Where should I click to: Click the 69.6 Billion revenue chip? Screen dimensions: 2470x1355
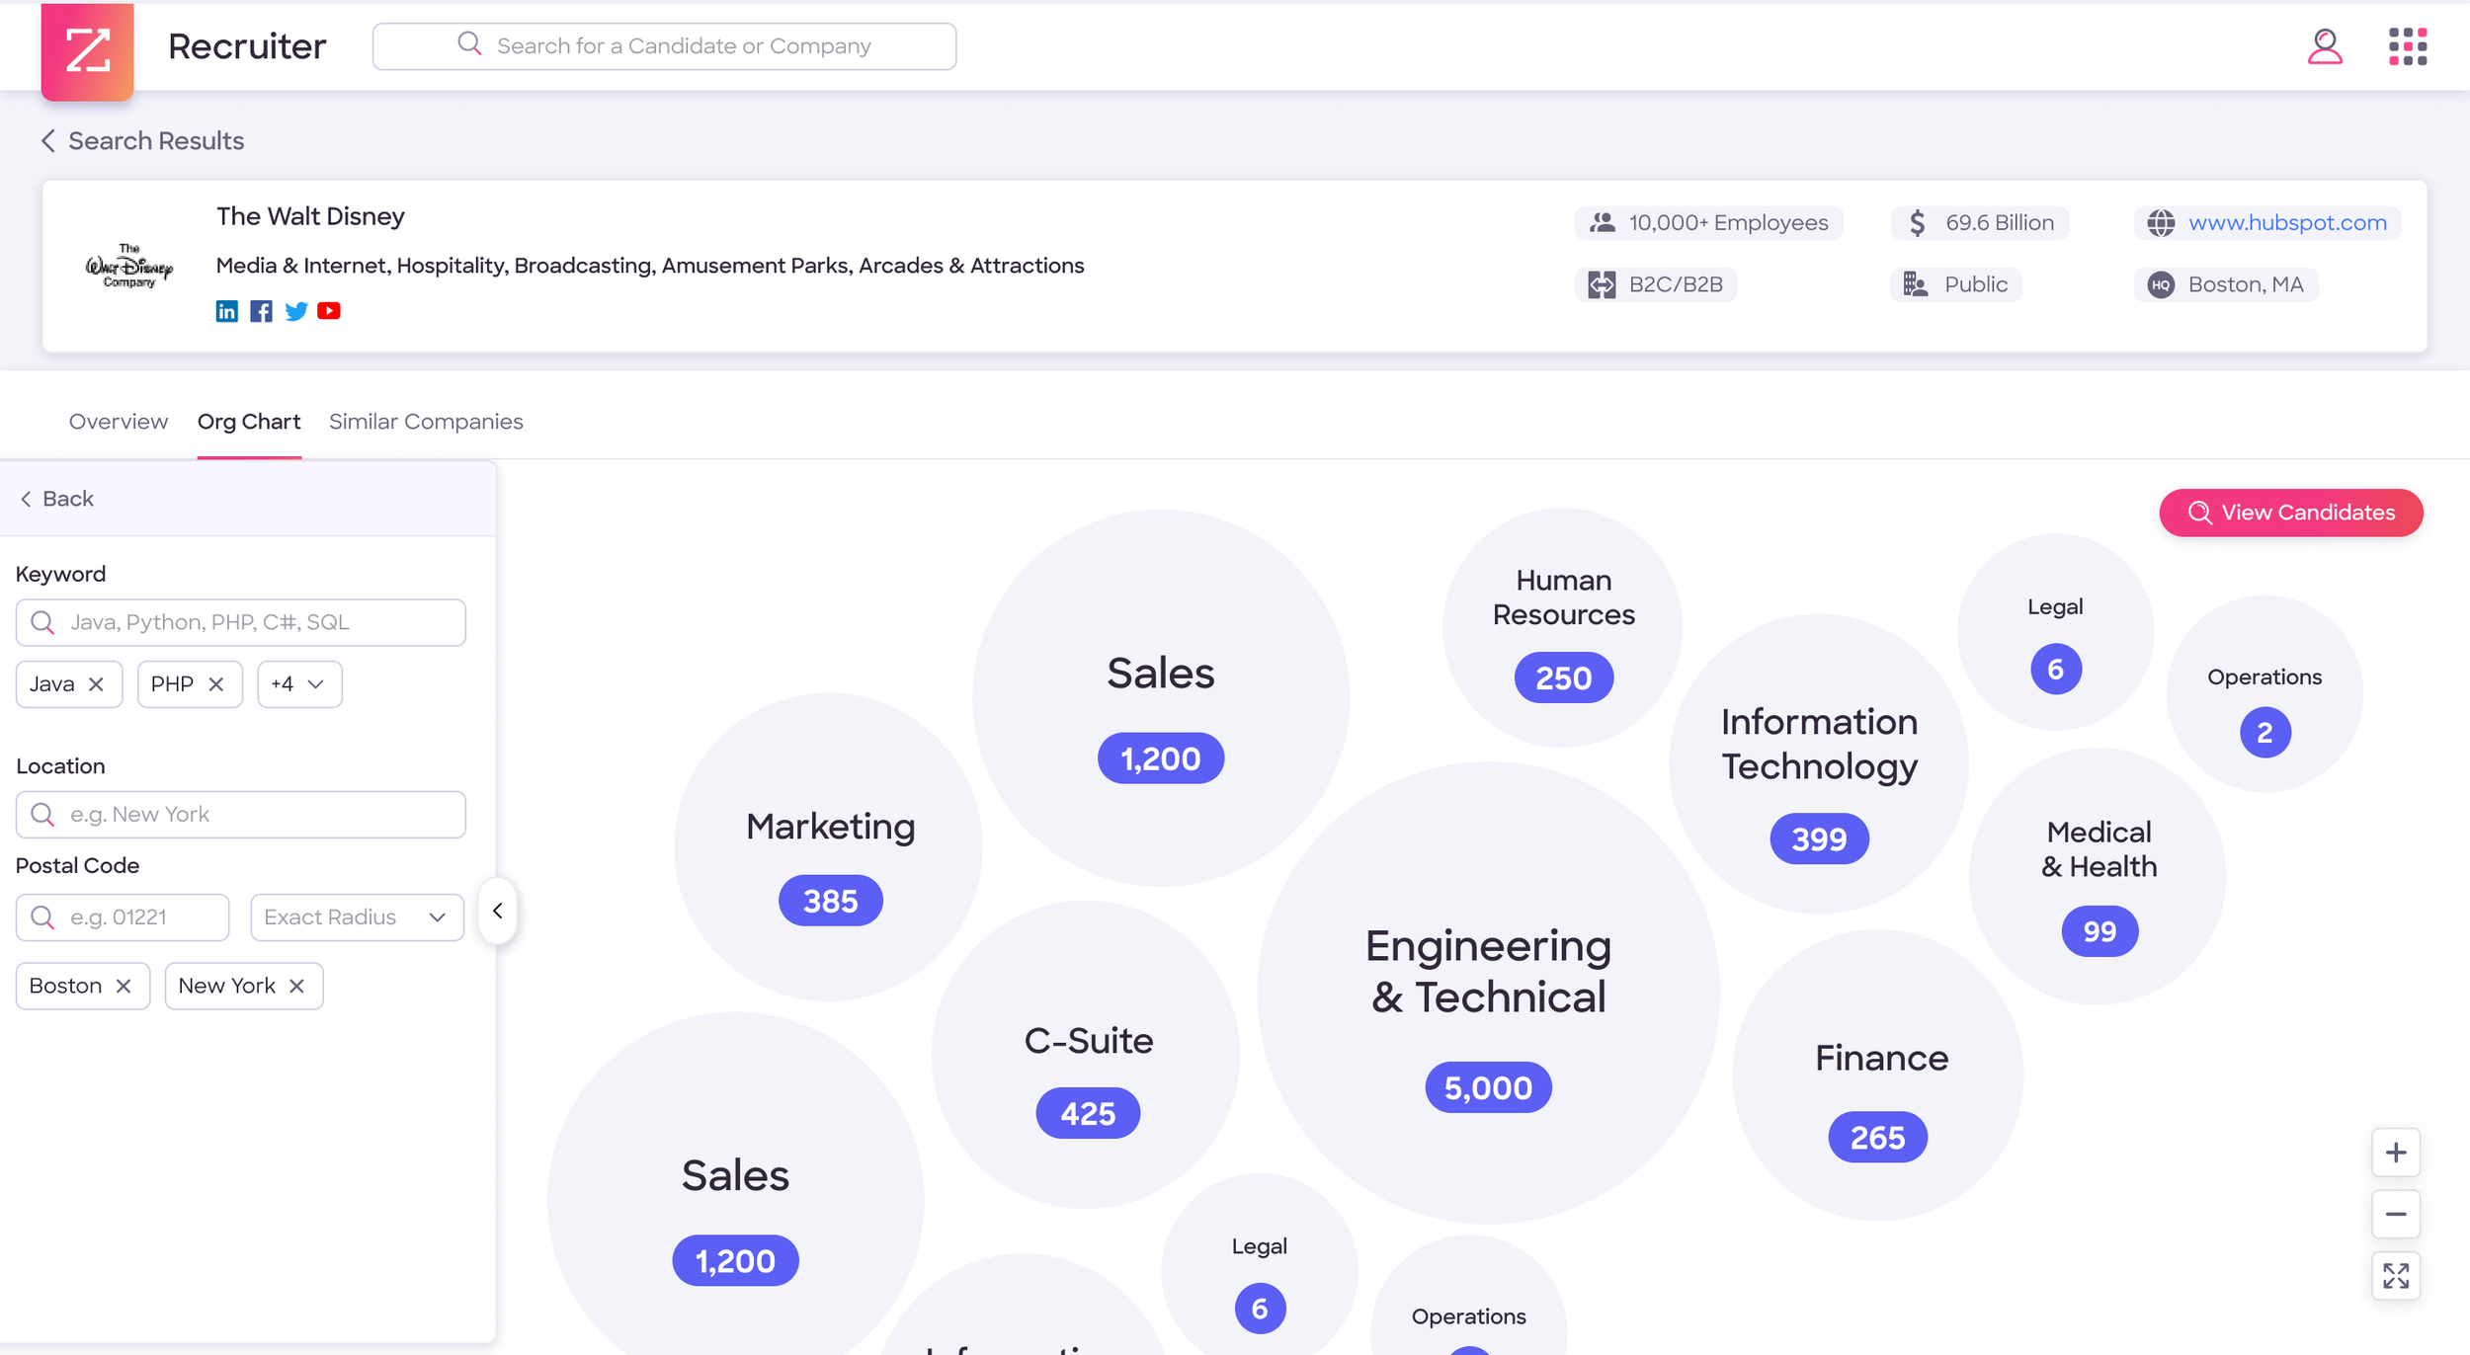[1979, 223]
